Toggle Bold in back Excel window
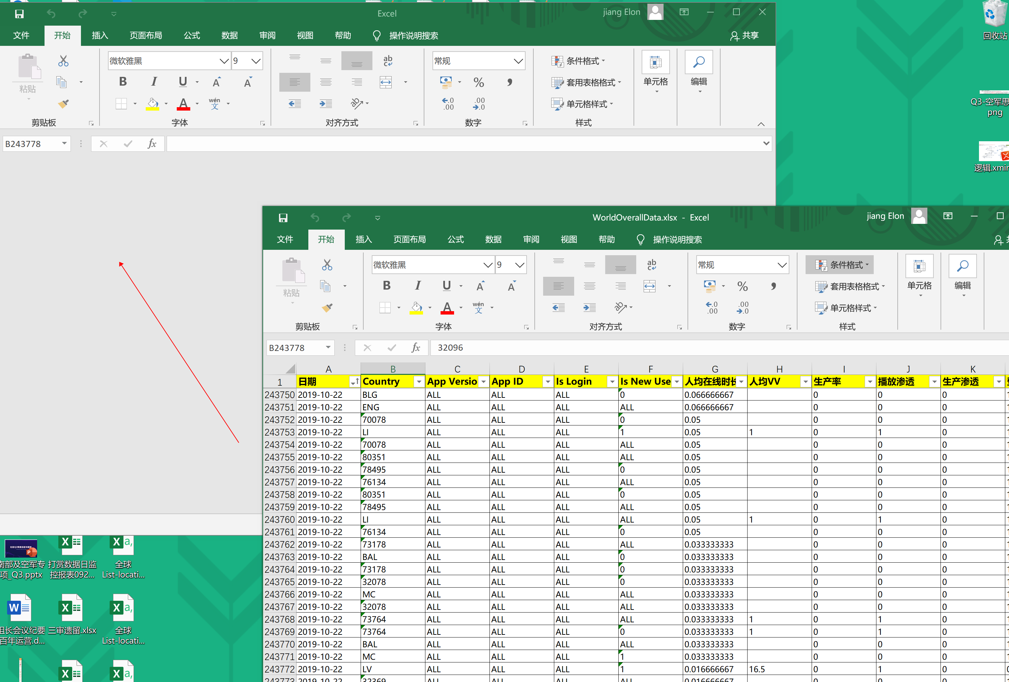 tap(123, 82)
